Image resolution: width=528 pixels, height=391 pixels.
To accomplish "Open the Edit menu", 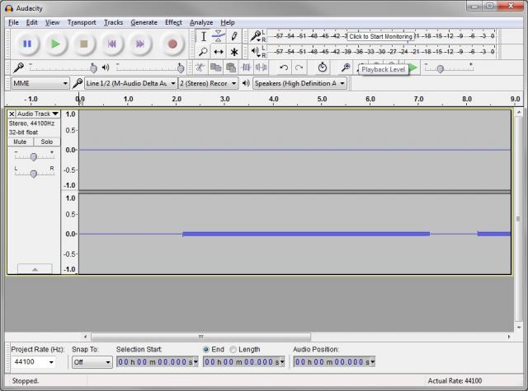I will [x=31, y=22].
